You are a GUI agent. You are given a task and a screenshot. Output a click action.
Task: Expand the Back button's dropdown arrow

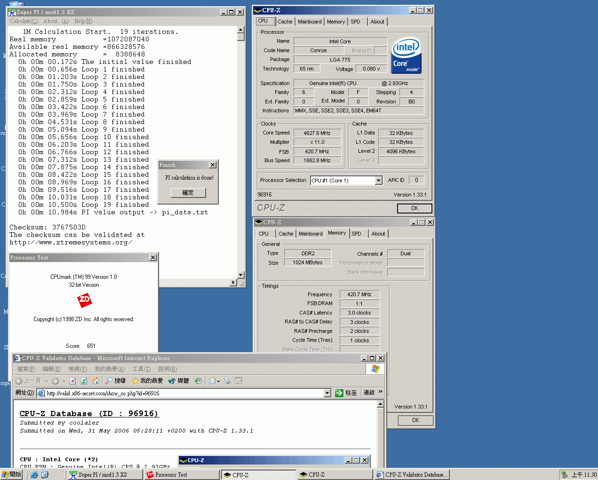47,381
